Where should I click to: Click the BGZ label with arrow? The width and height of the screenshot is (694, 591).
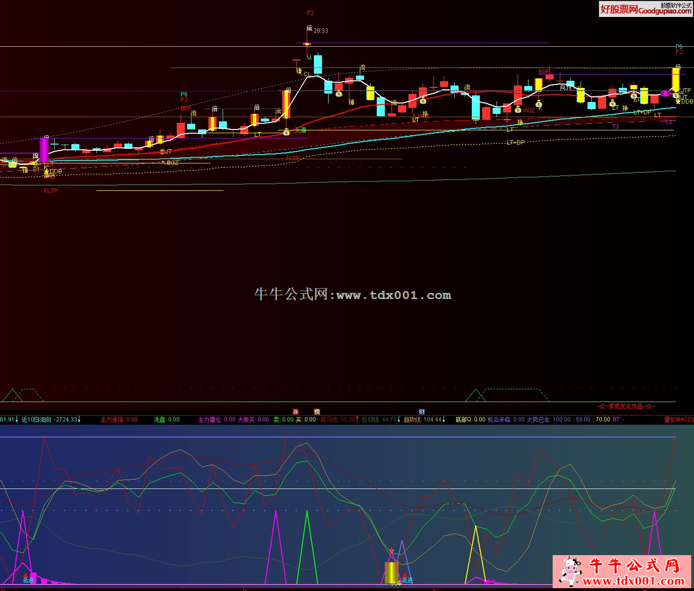[170, 163]
